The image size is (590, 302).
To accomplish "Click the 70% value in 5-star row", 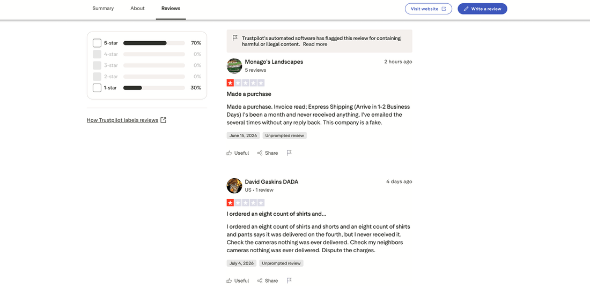I will coord(196,43).
